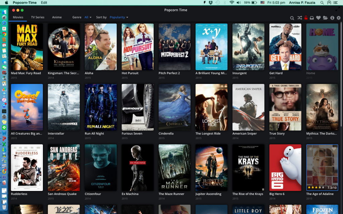
Task: Select the San Andreas Quake poster
Action: point(64,168)
